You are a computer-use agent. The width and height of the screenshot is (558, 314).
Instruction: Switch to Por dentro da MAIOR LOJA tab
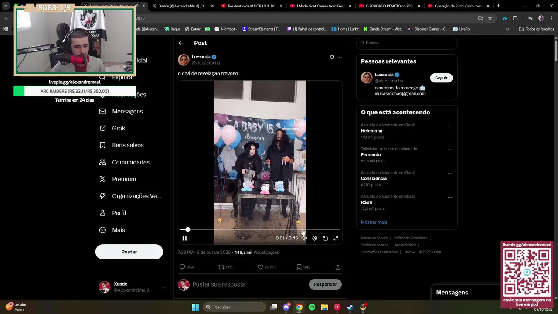point(252,6)
